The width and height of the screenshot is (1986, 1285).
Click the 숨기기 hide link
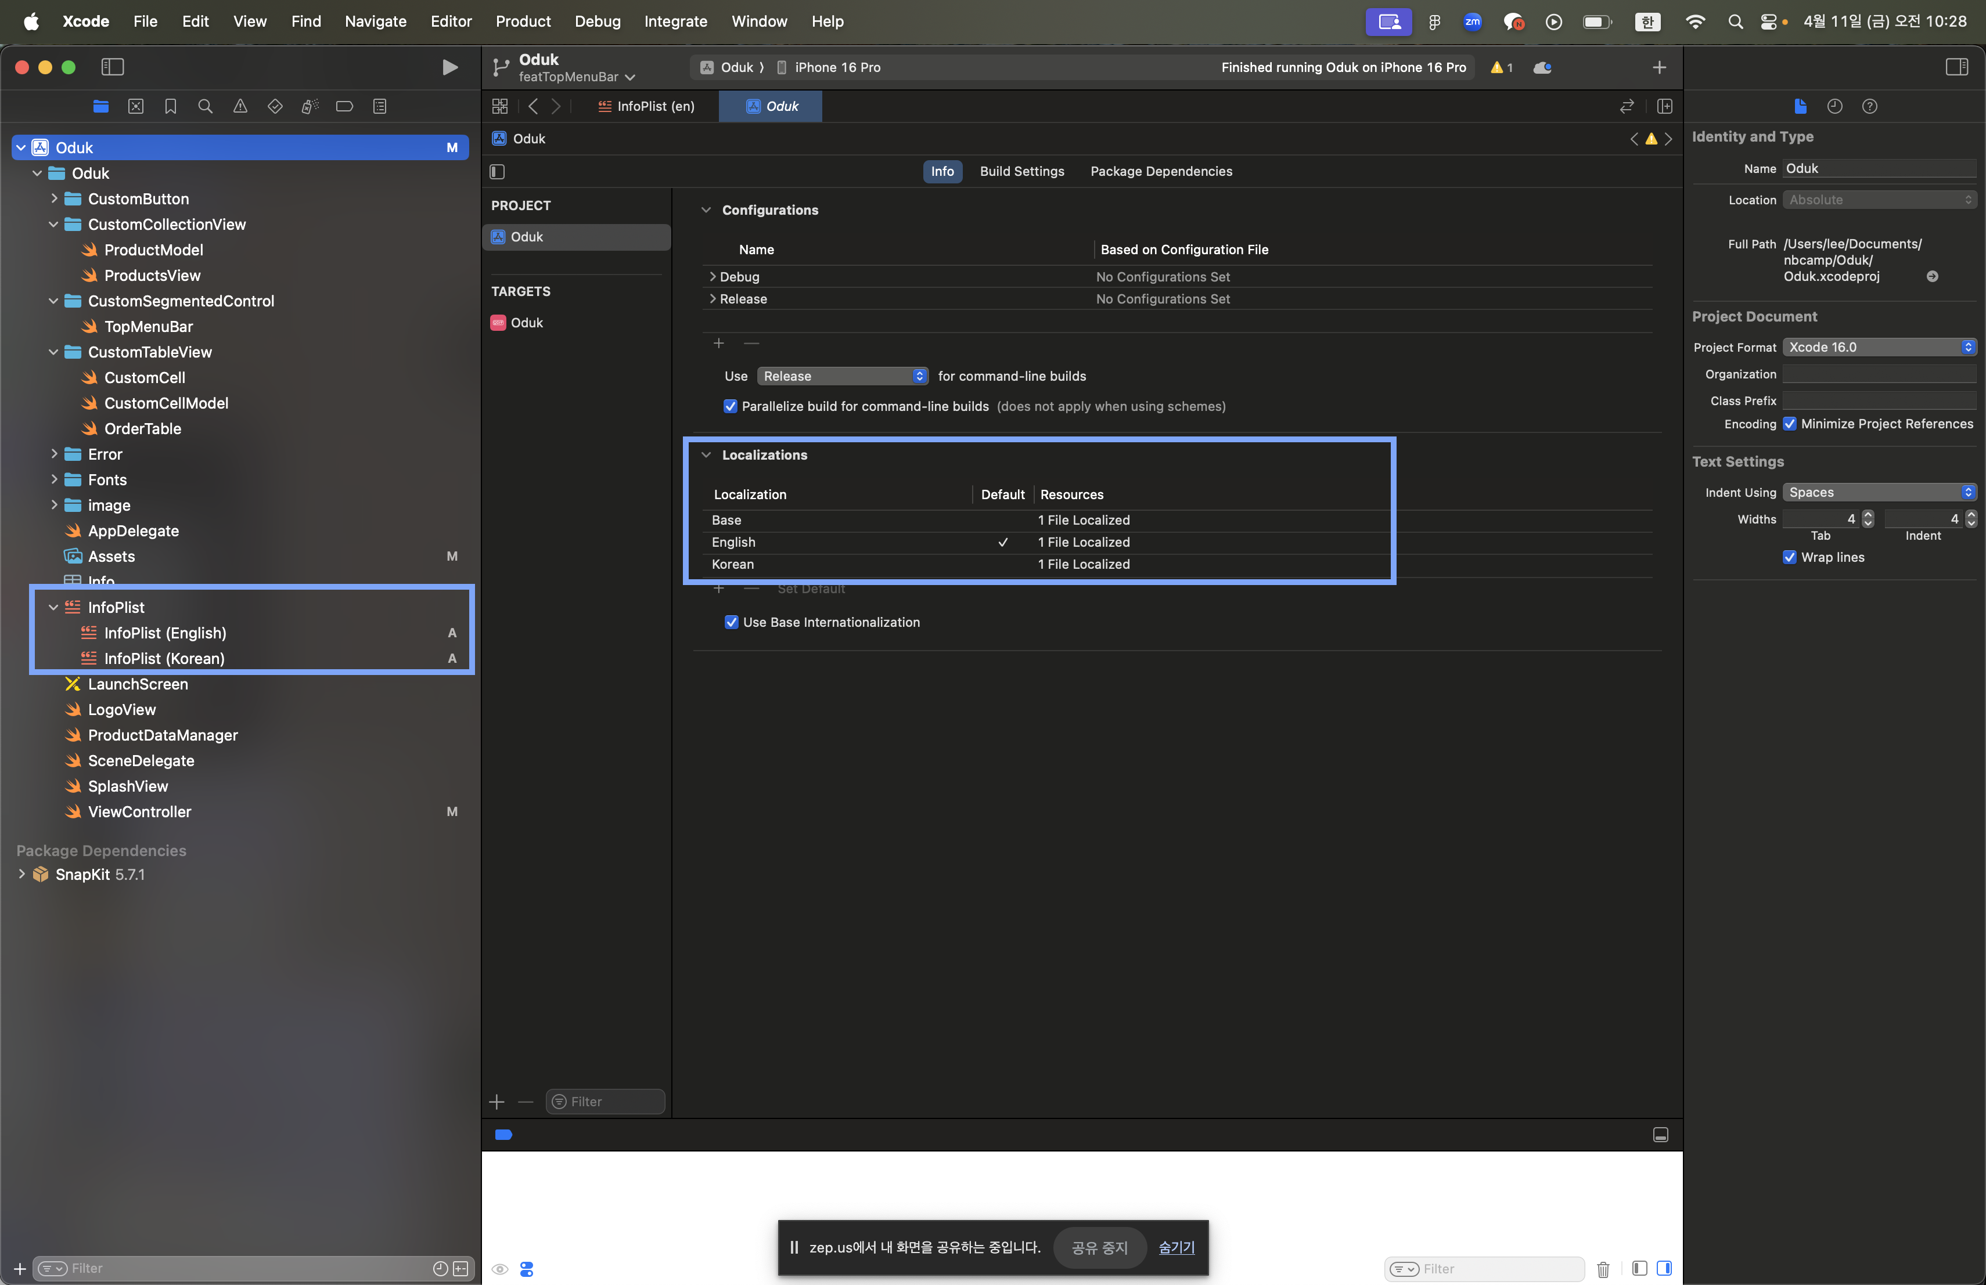coord(1176,1247)
